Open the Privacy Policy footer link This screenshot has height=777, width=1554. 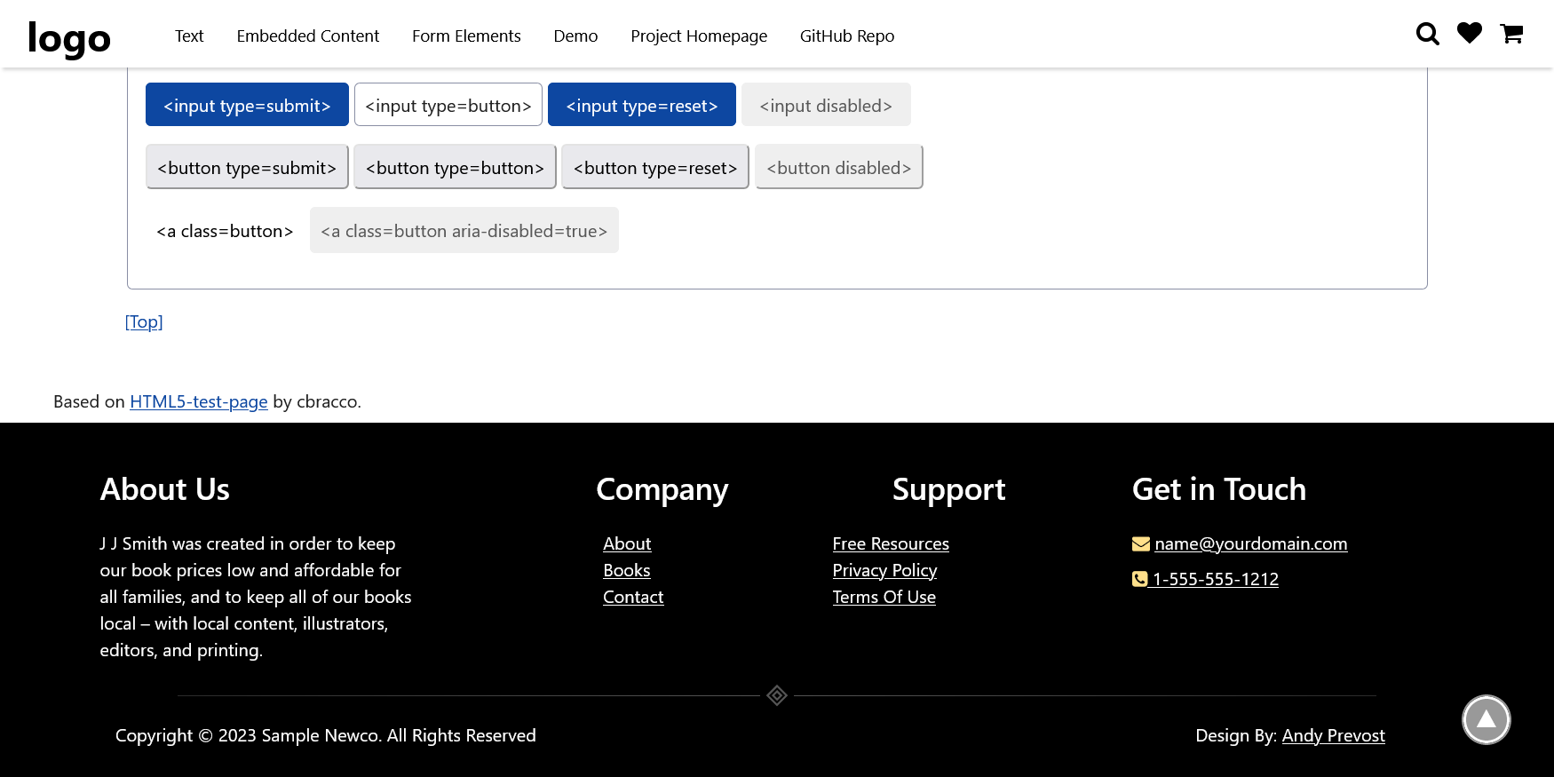pos(884,570)
